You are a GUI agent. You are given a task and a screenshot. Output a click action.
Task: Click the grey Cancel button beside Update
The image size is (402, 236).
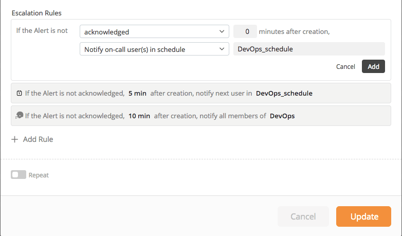[303, 216]
